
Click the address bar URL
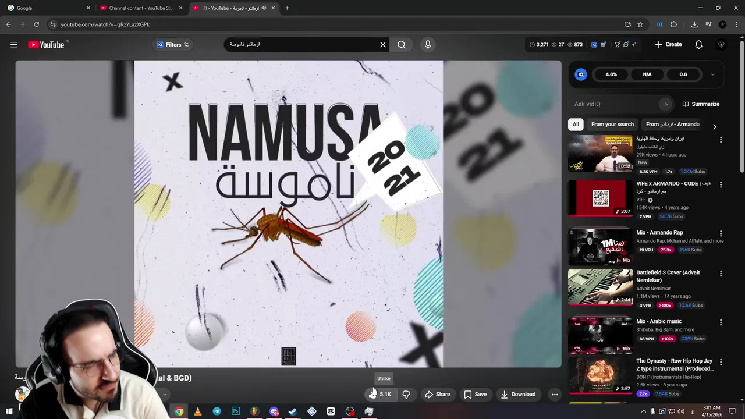[105, 24]
